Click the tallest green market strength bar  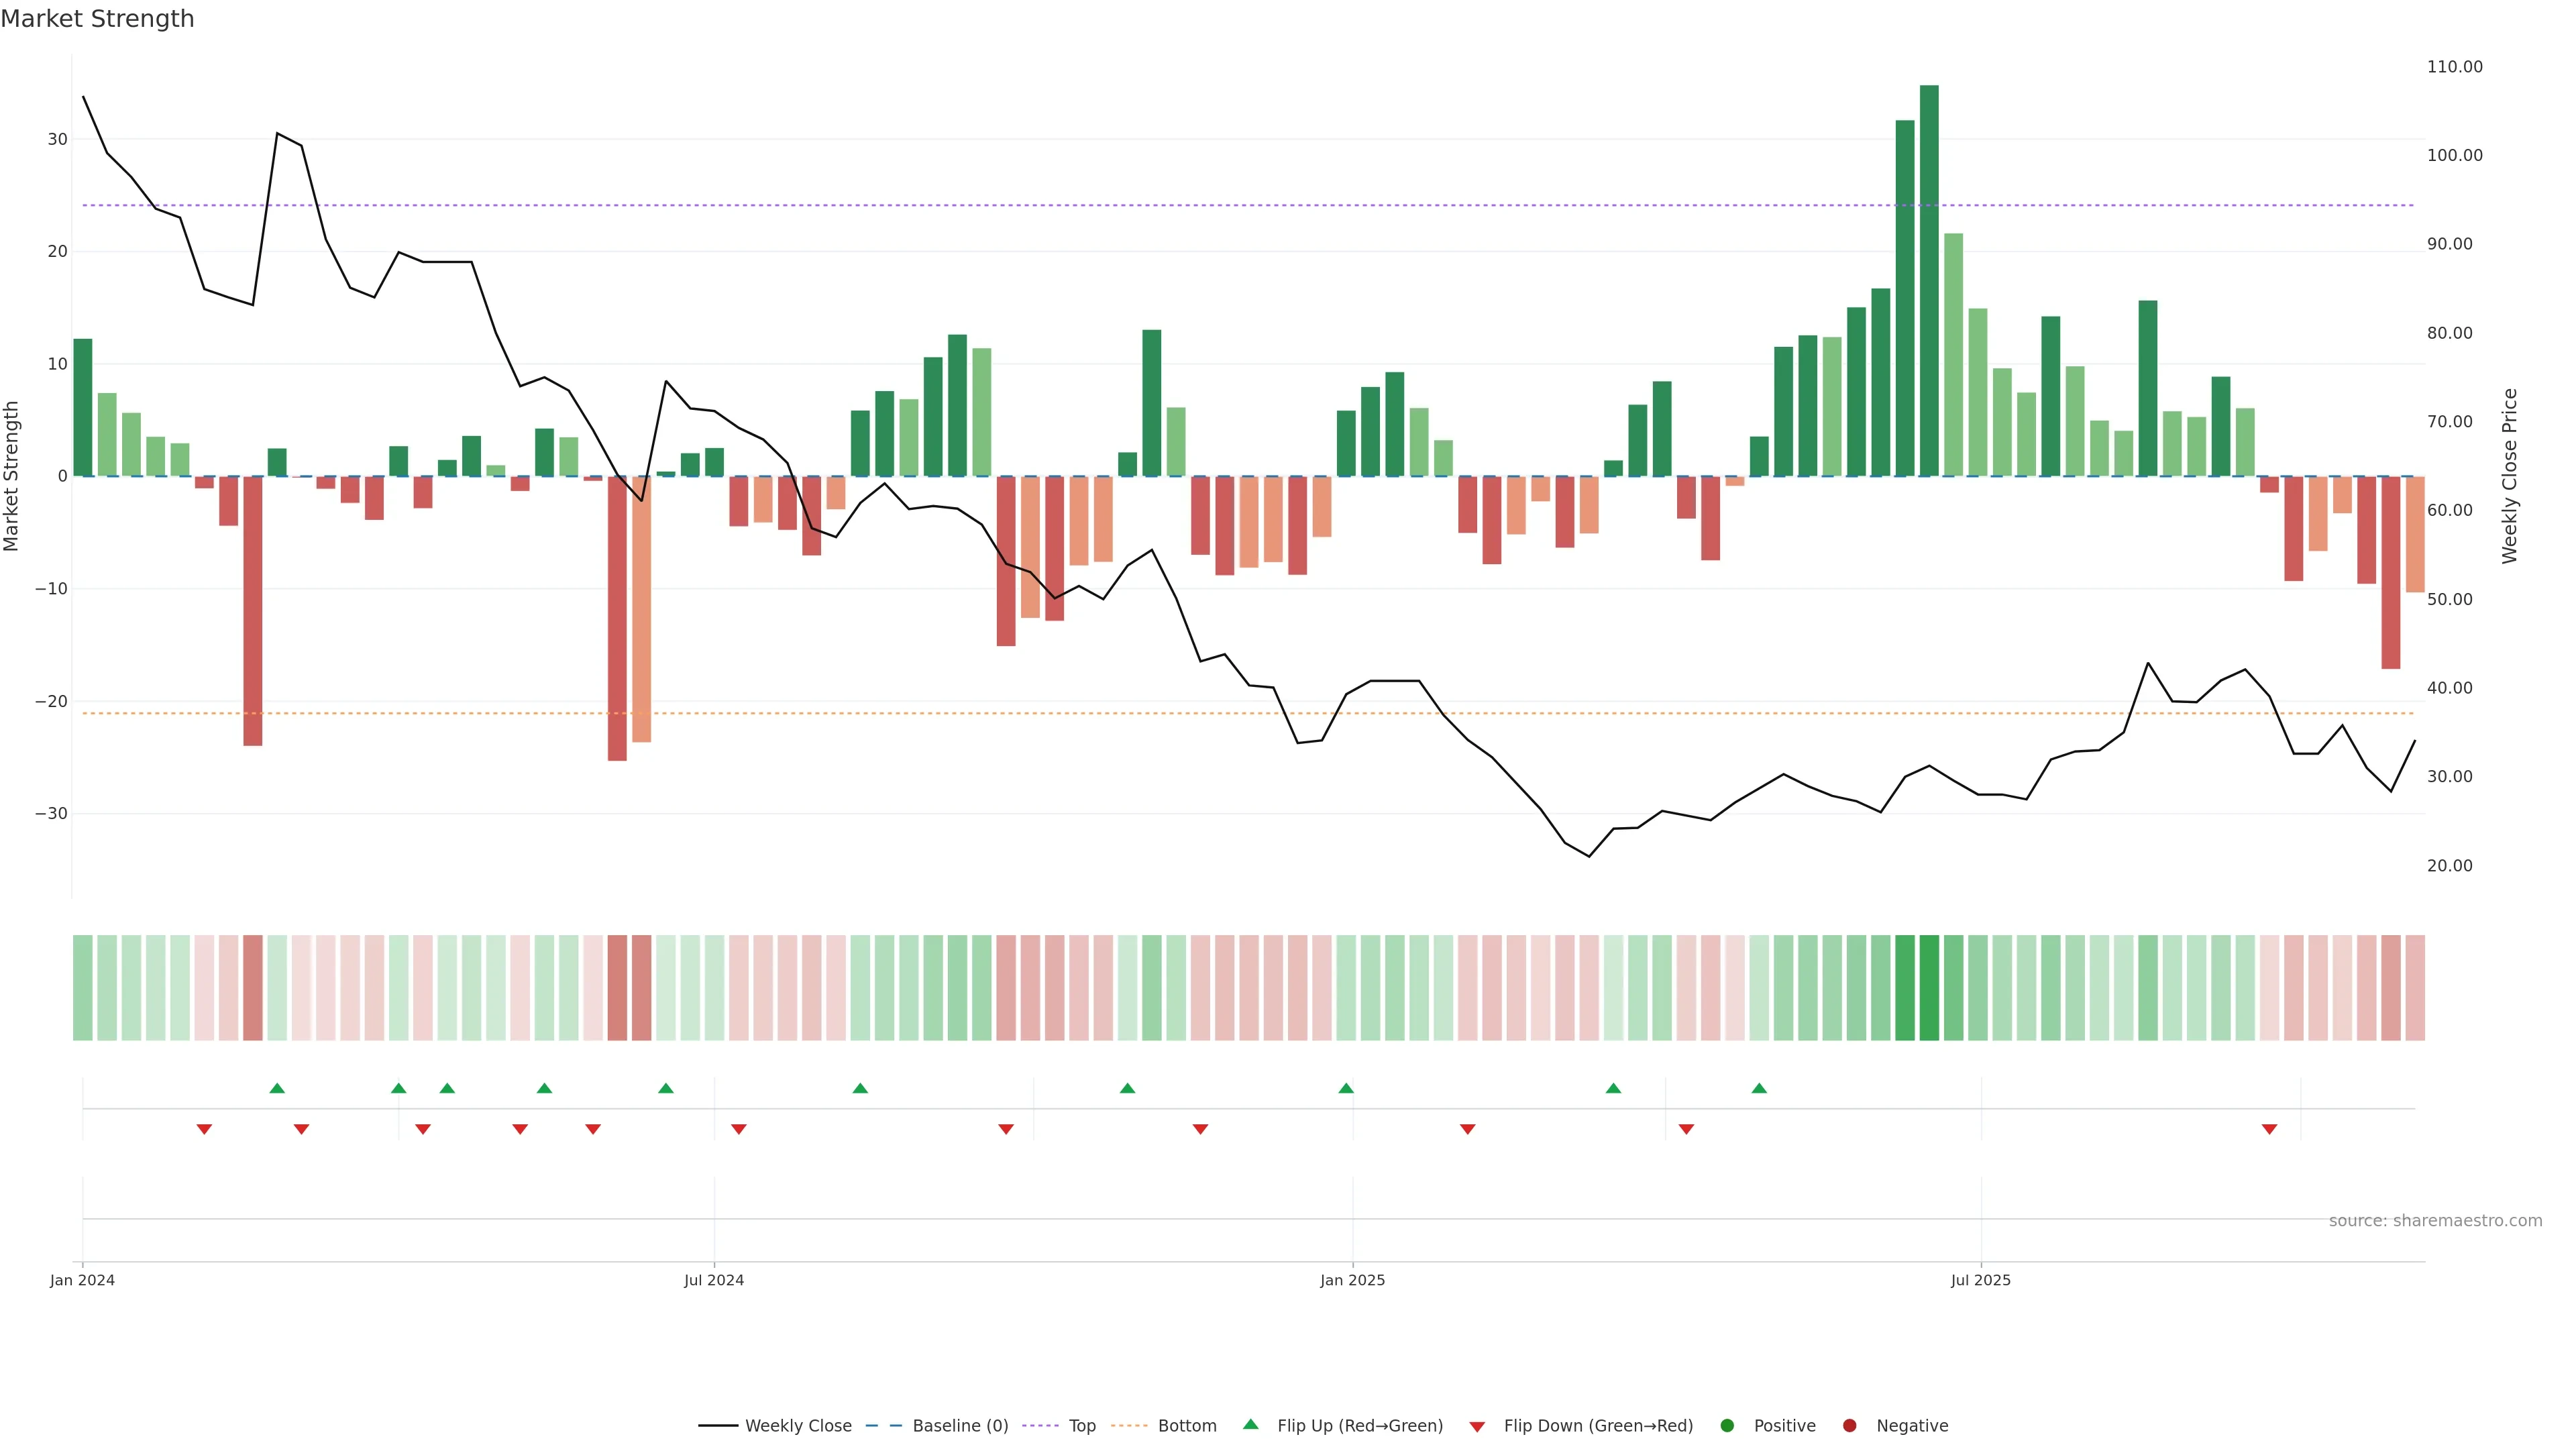1929,280
